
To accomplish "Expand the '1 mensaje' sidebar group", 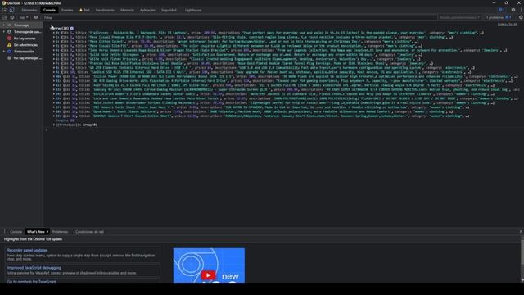I will coord(4,25).
